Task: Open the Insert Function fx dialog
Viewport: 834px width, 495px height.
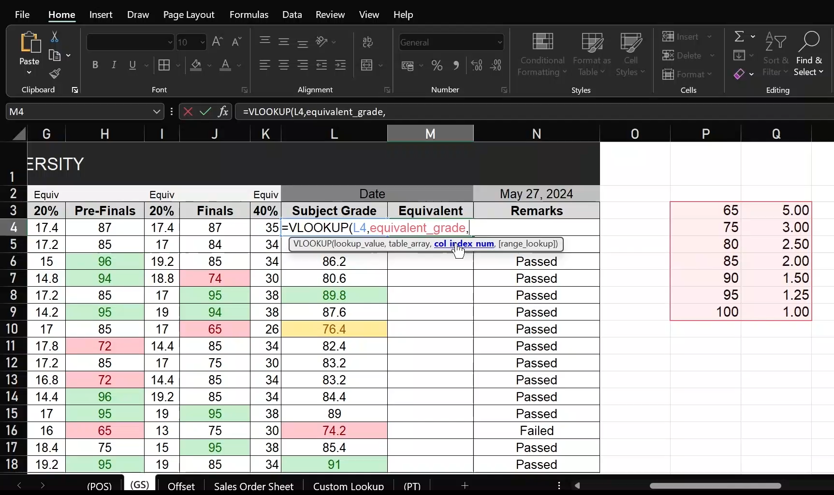Action: [223, 112]
